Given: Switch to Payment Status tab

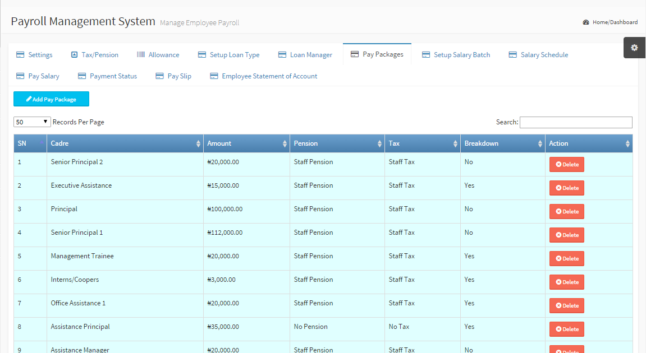Looking at the screenshot, I should click(113, 76).
